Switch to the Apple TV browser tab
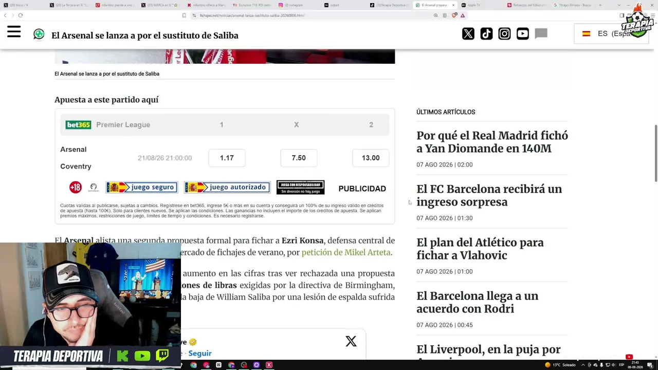The image size is (658, 370). click(473, 5)
